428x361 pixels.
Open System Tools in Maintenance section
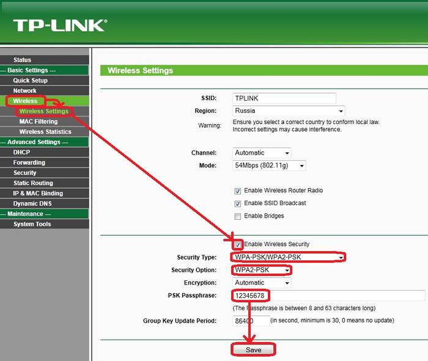pyautogui.click(x=32, y=224)
